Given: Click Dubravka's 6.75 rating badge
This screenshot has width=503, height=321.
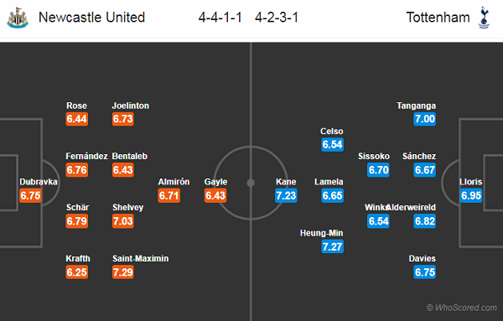Looking at the screenshot, I should tap(30, 195).
